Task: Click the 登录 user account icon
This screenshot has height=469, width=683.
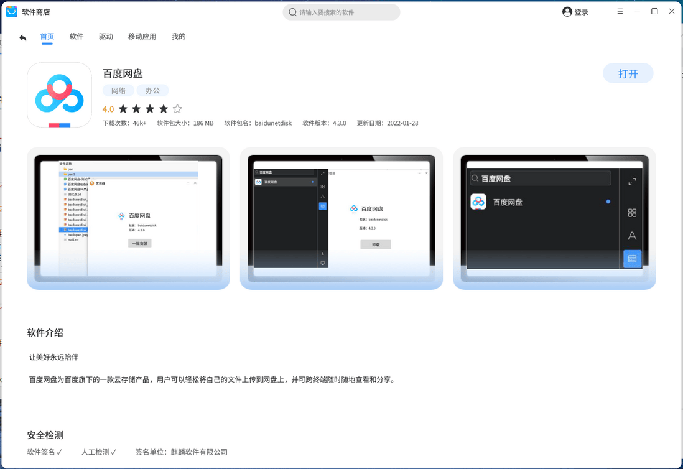Action: tap(566, 11)
